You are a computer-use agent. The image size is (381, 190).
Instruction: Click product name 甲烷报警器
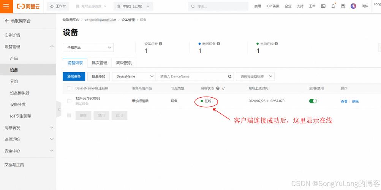click(x=140, y=101)
